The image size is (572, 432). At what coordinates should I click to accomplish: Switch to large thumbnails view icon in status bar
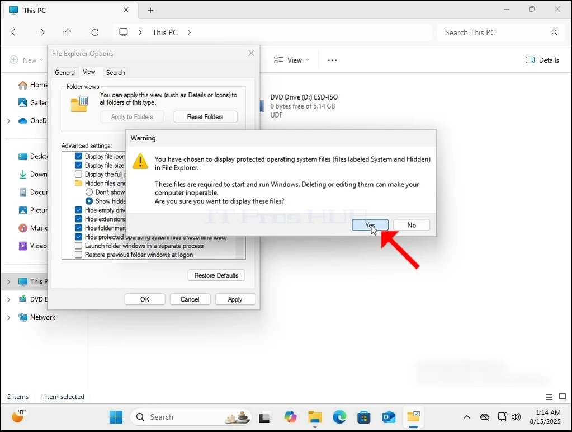pyautogui.click(x=562, y=397)
